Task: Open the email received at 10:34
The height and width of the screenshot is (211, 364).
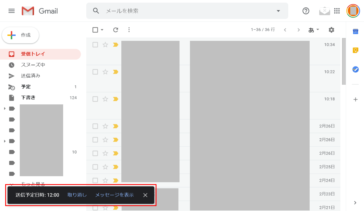Action: coord(213,52)
